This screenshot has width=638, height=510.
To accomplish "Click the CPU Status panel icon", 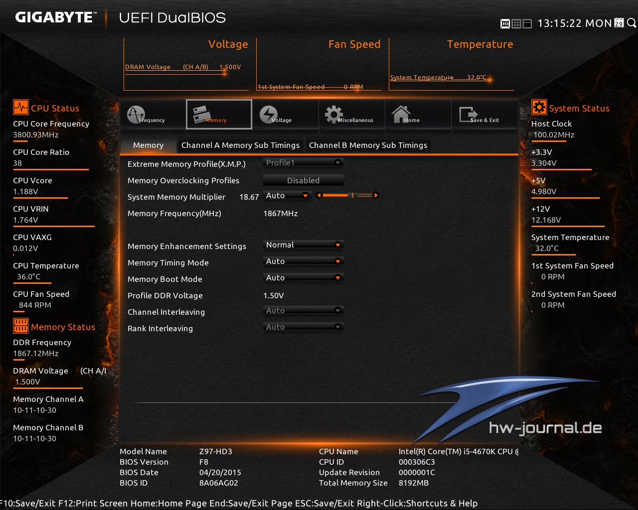I will 20,107.
